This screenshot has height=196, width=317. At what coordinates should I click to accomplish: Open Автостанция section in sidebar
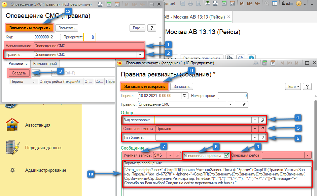point(38,125)
